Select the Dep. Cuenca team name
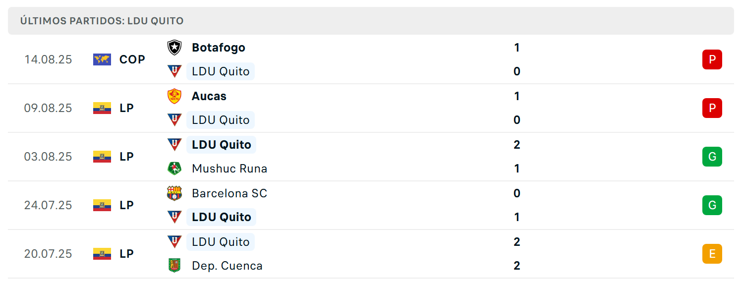This screenshot has height=287, width=742. (x=227, y=266)
